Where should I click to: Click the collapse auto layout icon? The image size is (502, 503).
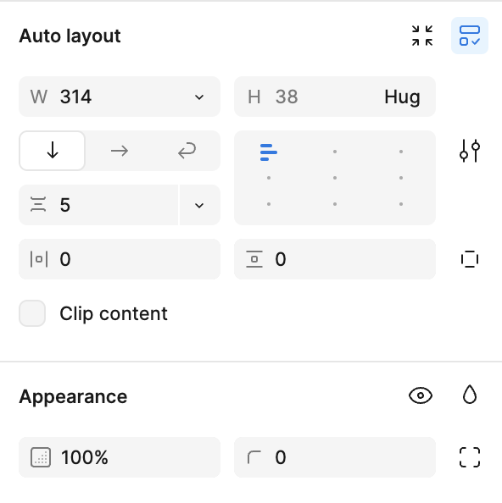[422, 36]
